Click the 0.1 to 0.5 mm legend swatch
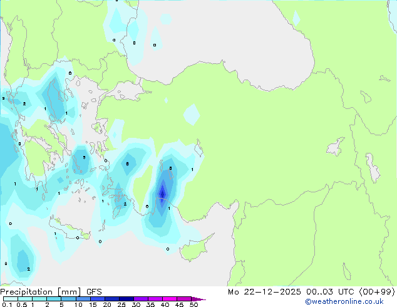 click(11, 299)
